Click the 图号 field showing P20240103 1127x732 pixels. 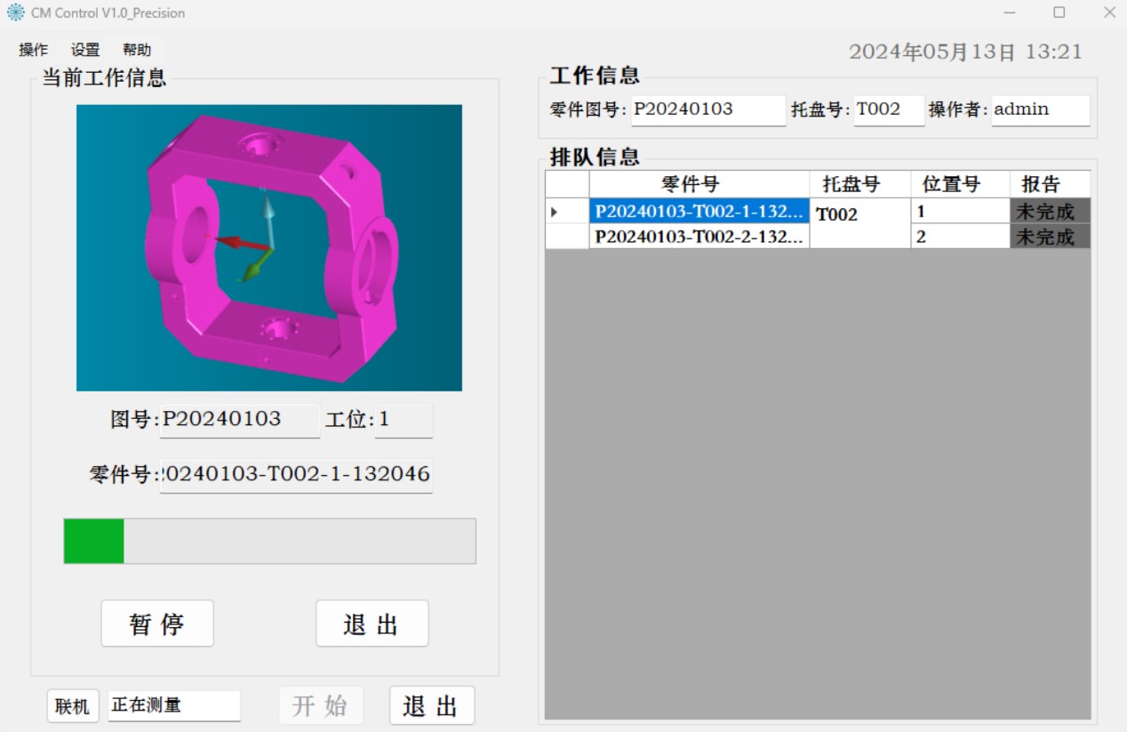click(x=240, y=420)
